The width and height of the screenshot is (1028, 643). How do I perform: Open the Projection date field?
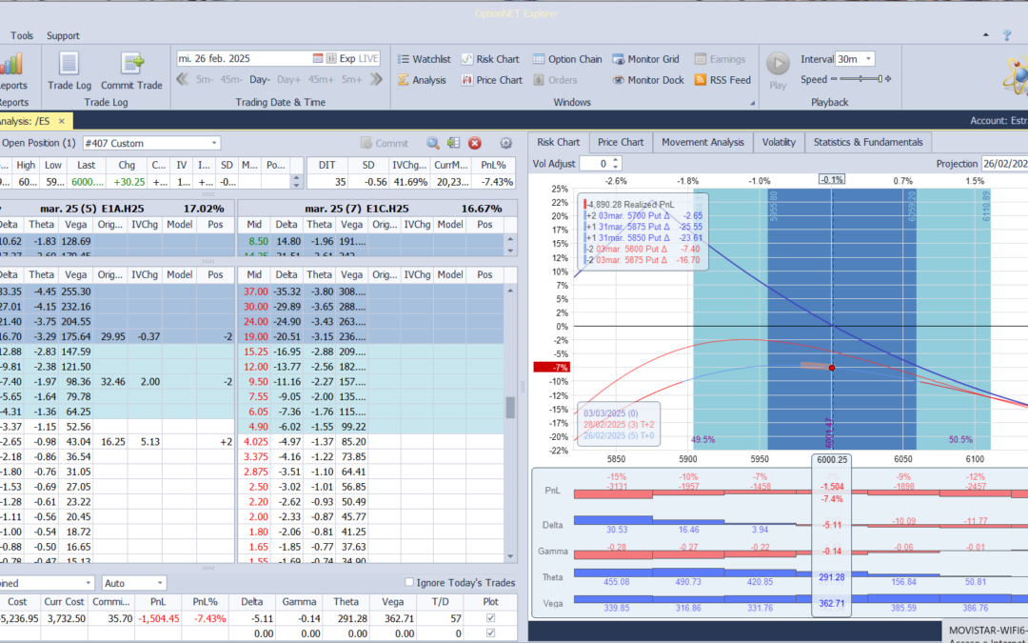(1004, 164)
